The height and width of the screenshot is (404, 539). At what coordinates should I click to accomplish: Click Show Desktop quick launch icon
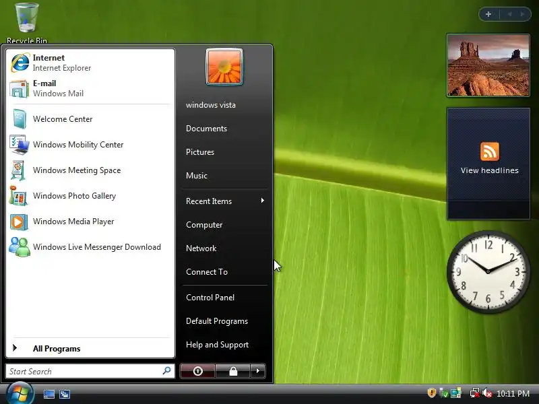49,394
